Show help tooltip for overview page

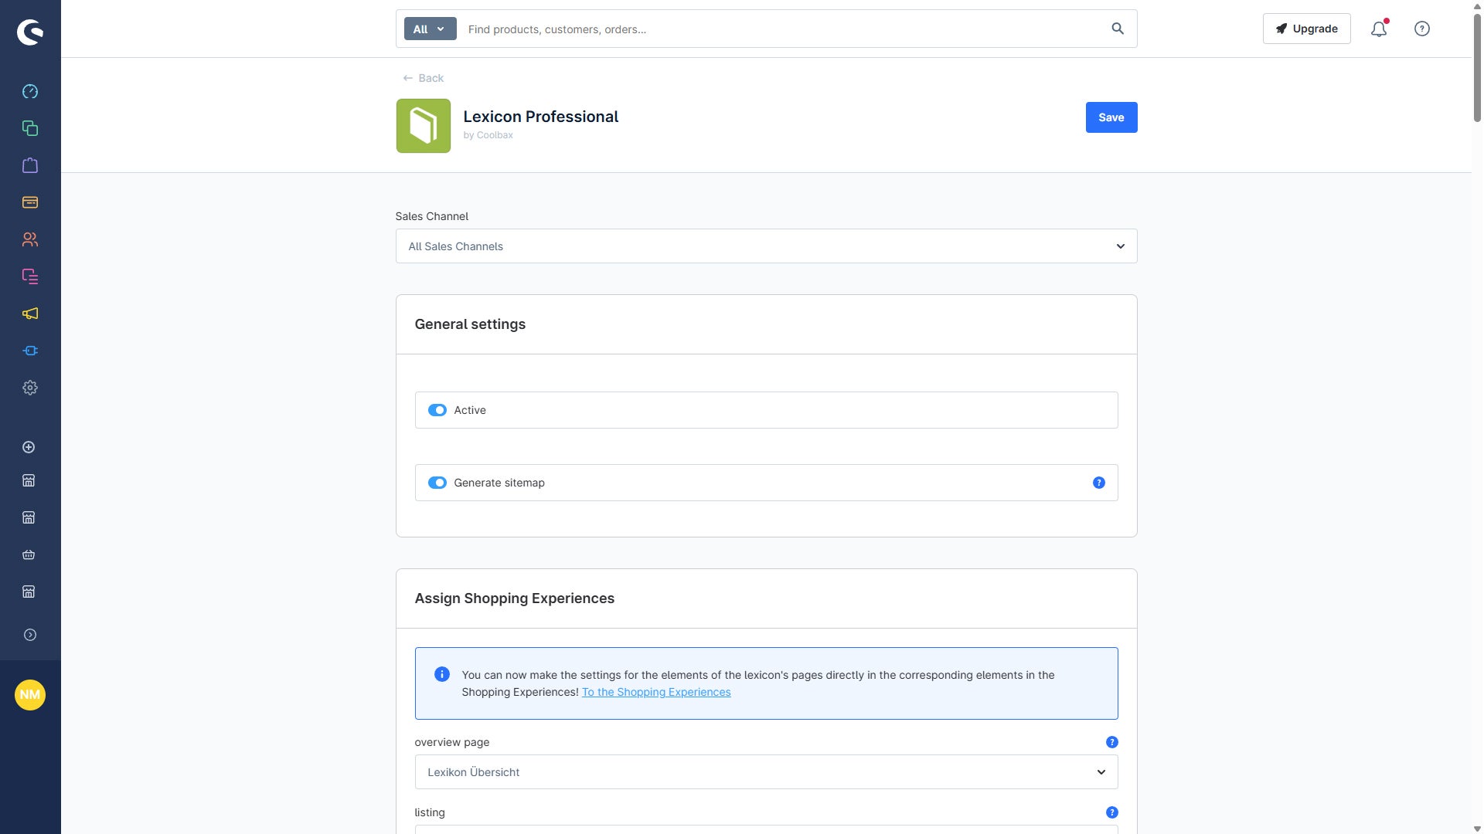[1112, 742]
